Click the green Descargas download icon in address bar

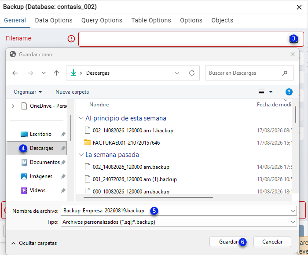(x=73, y=73)
